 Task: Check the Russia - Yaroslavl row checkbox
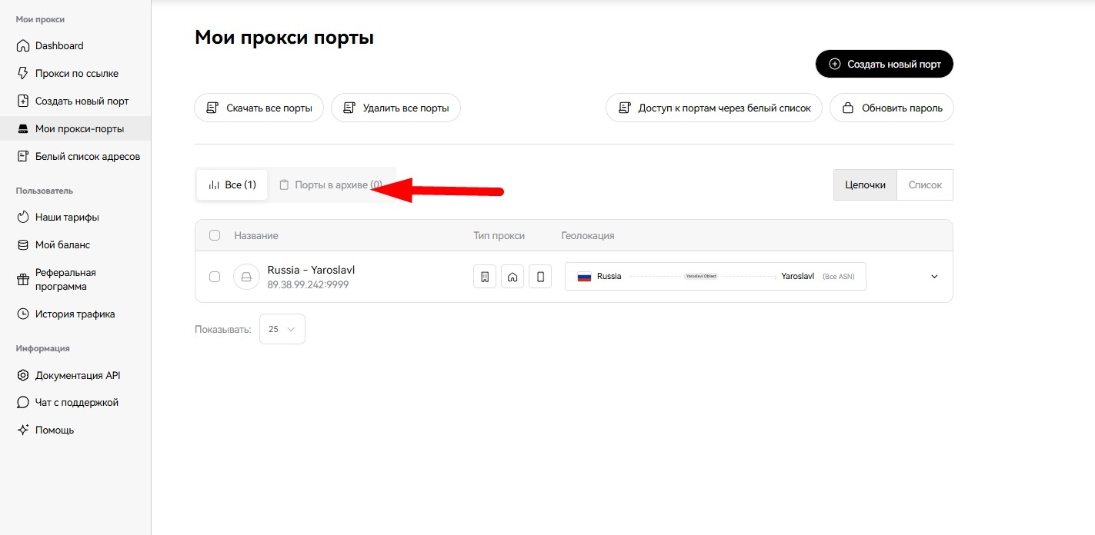point(215,277)
